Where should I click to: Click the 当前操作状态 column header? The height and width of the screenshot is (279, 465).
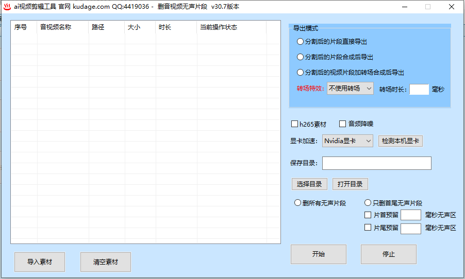tap(231, 27)
